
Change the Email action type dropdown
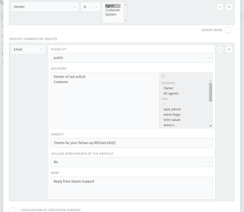click(x=28, y=50)
